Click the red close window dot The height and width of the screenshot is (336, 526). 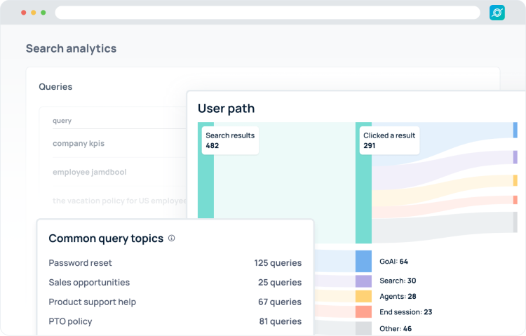tap(23, 13)
